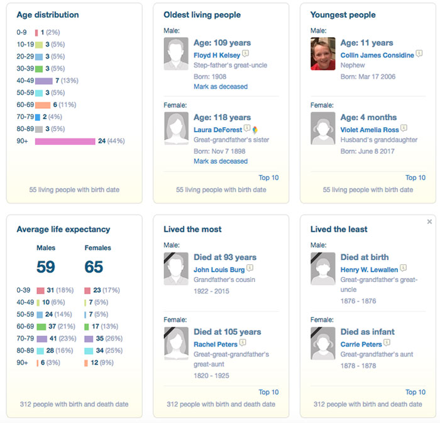Mark Laura DeForest as deceased
The height and width of the screenshot is (423, 440).
(221, 161)
